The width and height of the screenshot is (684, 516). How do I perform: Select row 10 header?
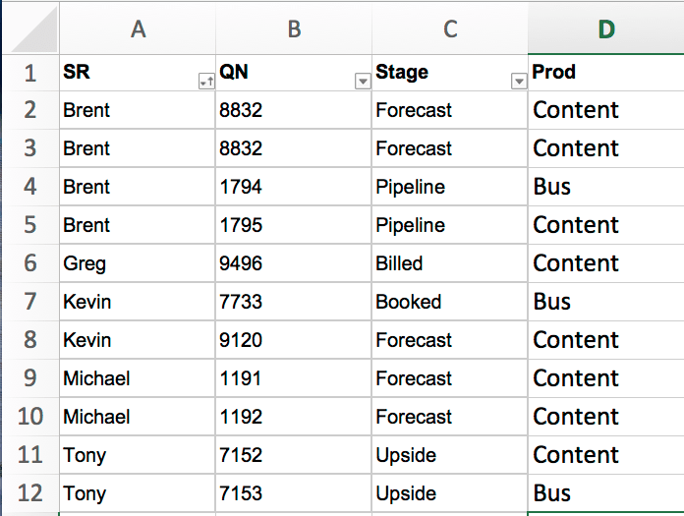click(x=30, y=417)
